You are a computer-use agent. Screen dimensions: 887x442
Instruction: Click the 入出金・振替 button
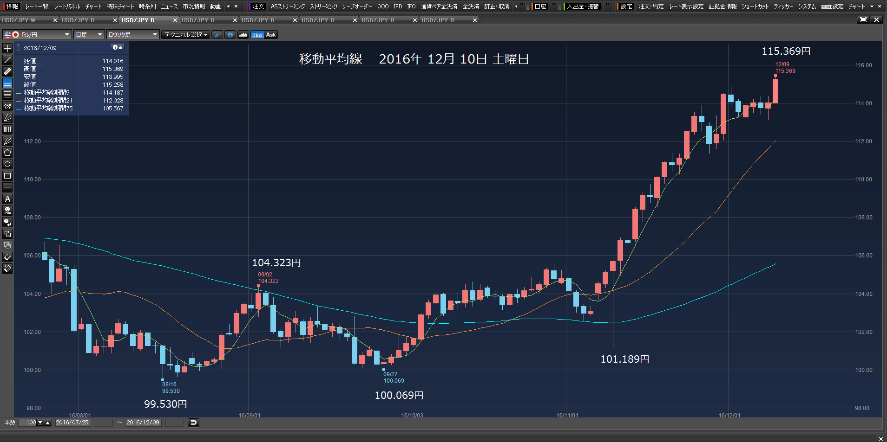click(583, 6)
